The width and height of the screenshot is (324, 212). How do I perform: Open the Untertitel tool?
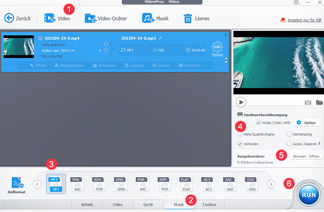tap(190, 66)
